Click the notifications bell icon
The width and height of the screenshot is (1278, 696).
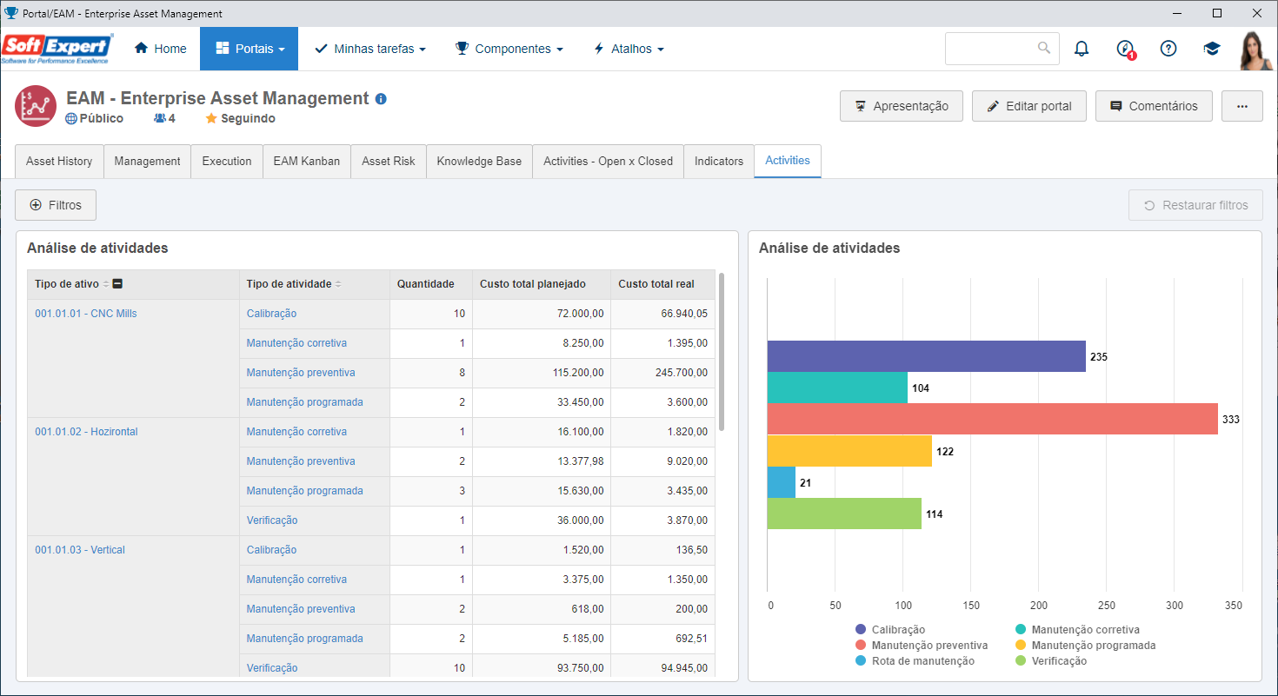pyautogui.click(x=1082, y=49)
